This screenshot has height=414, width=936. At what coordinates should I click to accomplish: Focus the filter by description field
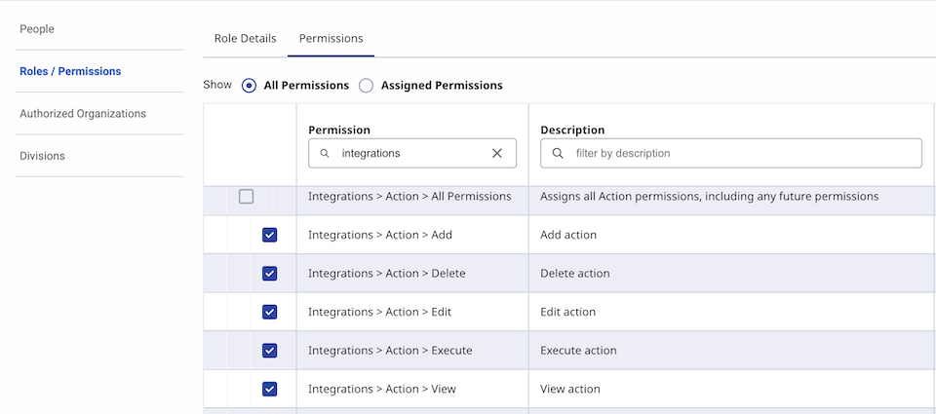(741, 153)
